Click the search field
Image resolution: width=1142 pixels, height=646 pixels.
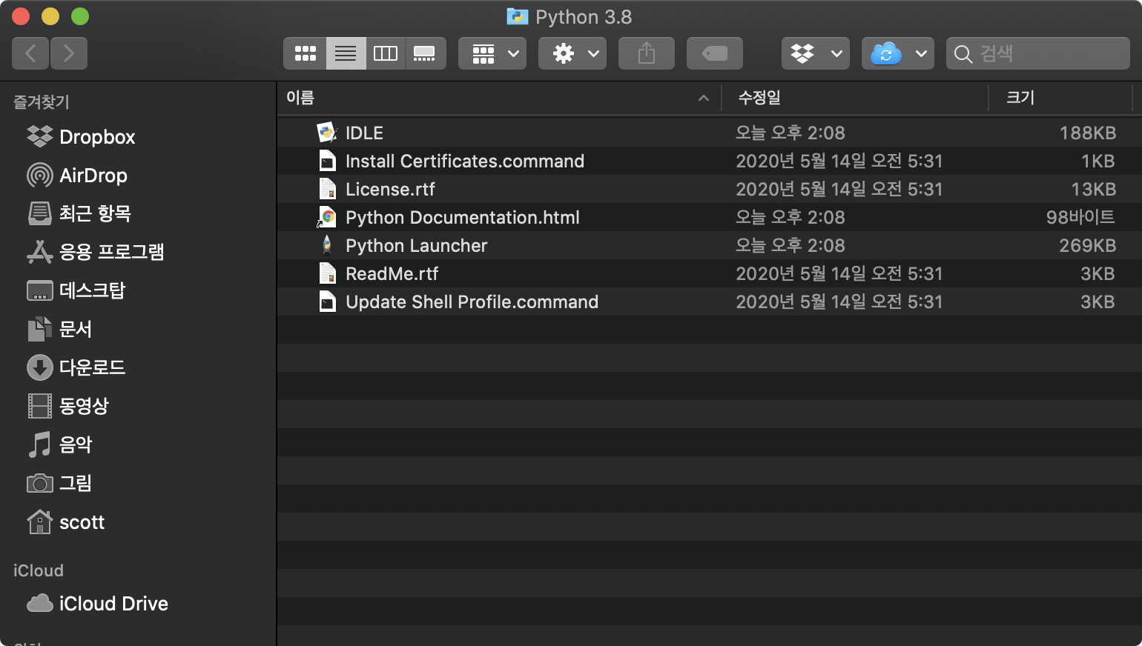pyautogui.click(x=1038, y=53)
